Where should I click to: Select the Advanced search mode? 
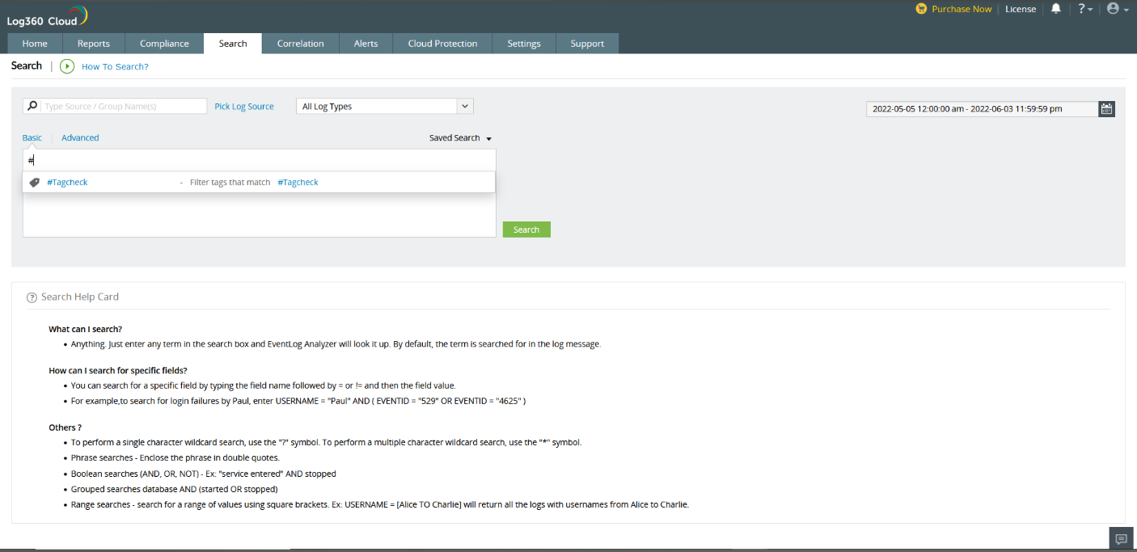tap(80, 137)
